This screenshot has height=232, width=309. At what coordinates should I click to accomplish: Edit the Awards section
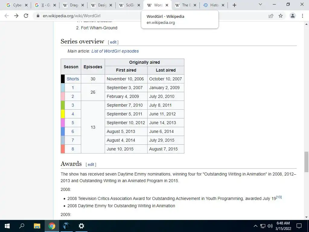pos(91,165)
